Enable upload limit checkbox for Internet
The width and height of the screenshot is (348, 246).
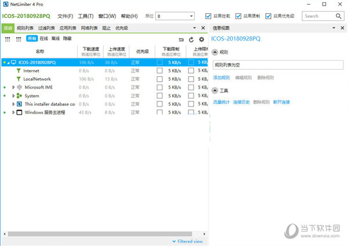point(191,71)
